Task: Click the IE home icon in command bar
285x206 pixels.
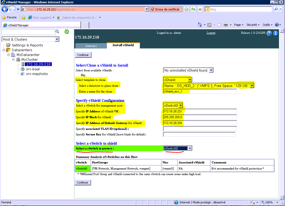Action: 200,25
